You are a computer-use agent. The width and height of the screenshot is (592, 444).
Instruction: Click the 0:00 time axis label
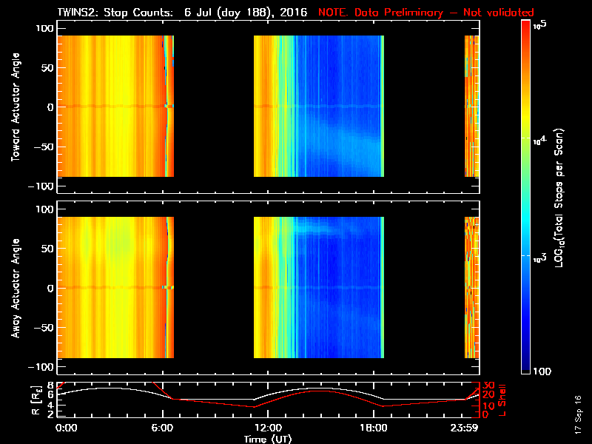[66, 428]
